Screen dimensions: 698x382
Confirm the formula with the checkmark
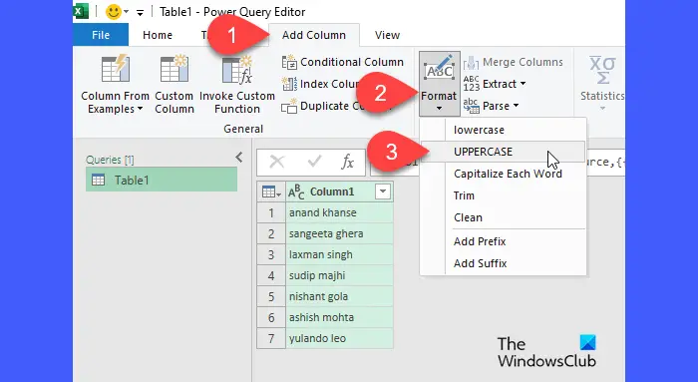pyautogui.click(x=315, y=162)
